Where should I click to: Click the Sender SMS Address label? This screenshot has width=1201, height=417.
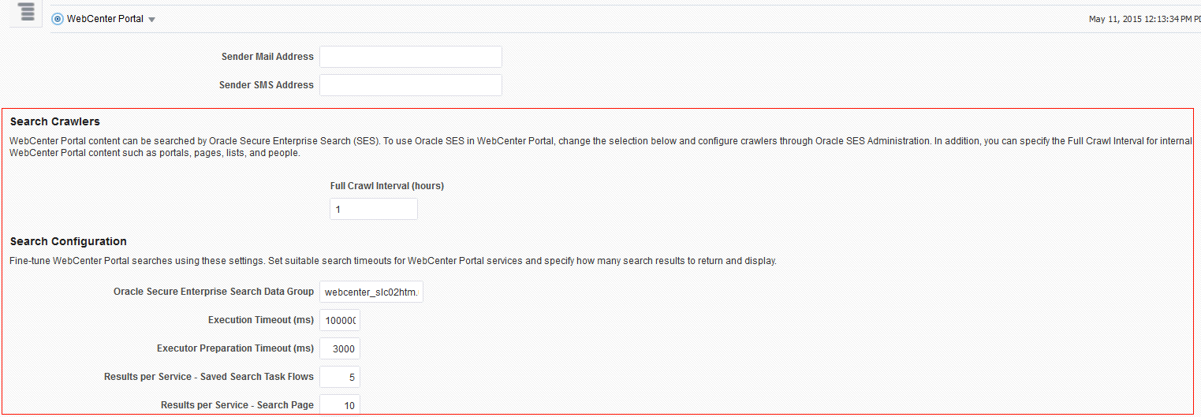(x=267, y=85)
